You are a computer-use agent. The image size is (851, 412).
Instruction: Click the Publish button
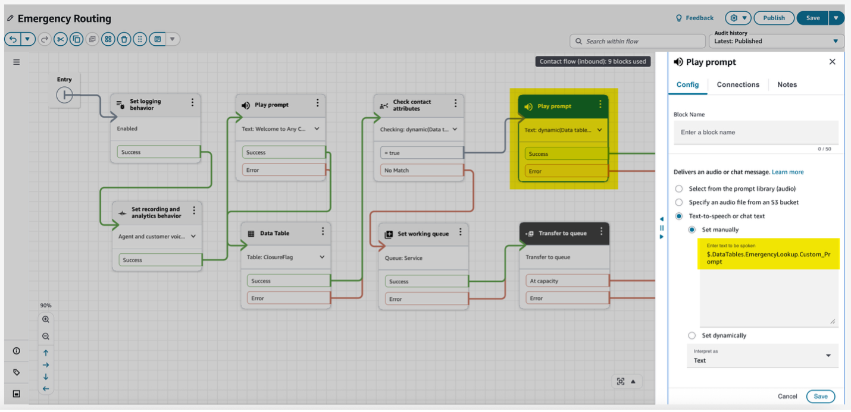pyautogui.click(x=774, y=18)
